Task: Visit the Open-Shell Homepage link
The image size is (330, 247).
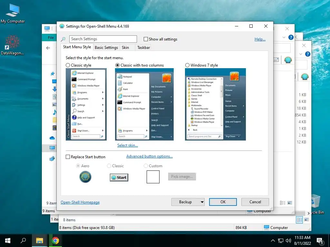Action: pyautogui.click(x=80, y=202)
